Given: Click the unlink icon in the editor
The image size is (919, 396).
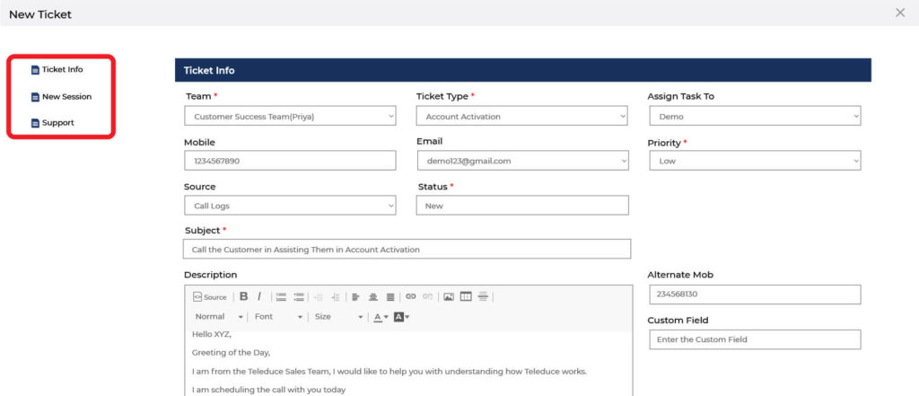Looking at the screenshot, I should 428,297.
